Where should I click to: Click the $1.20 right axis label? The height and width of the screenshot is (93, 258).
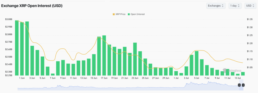pos(250,43)
